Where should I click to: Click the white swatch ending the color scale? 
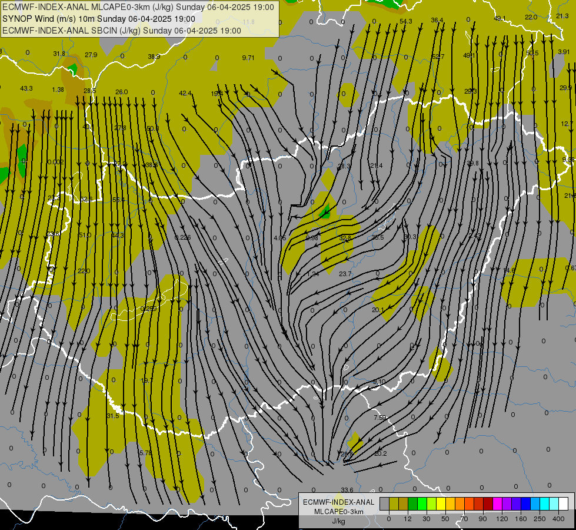tap(564, 503)
